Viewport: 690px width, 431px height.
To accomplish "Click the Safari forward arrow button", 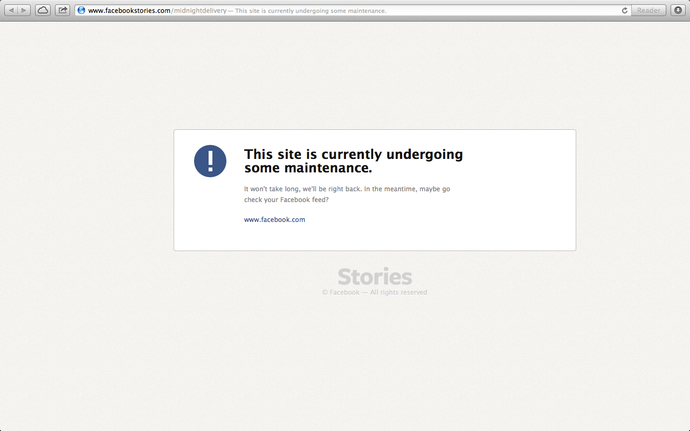I will (x=24, y=10).
